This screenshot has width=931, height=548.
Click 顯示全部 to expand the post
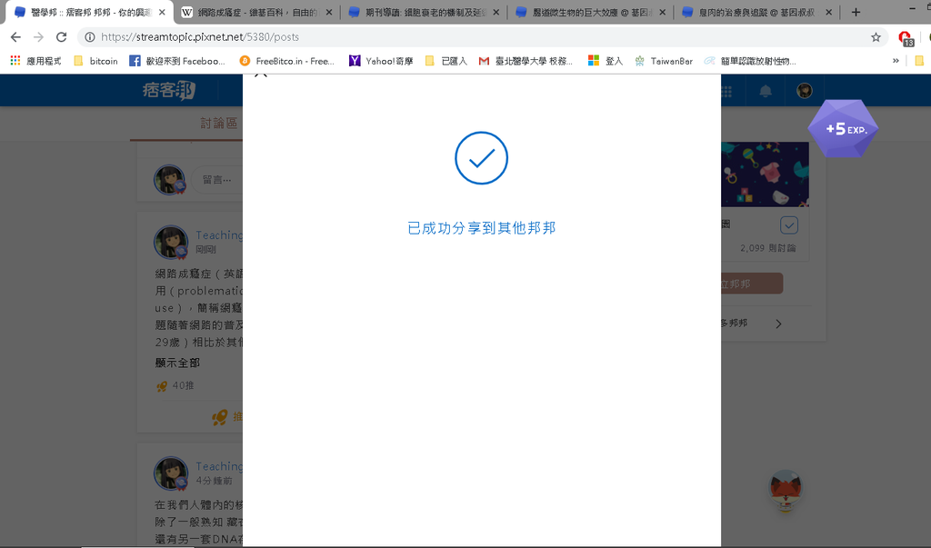(177, 363)
